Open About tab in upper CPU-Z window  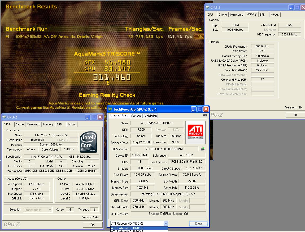click(x=275, y=15)
